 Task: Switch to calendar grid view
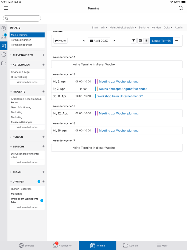(x=140, y=41)
